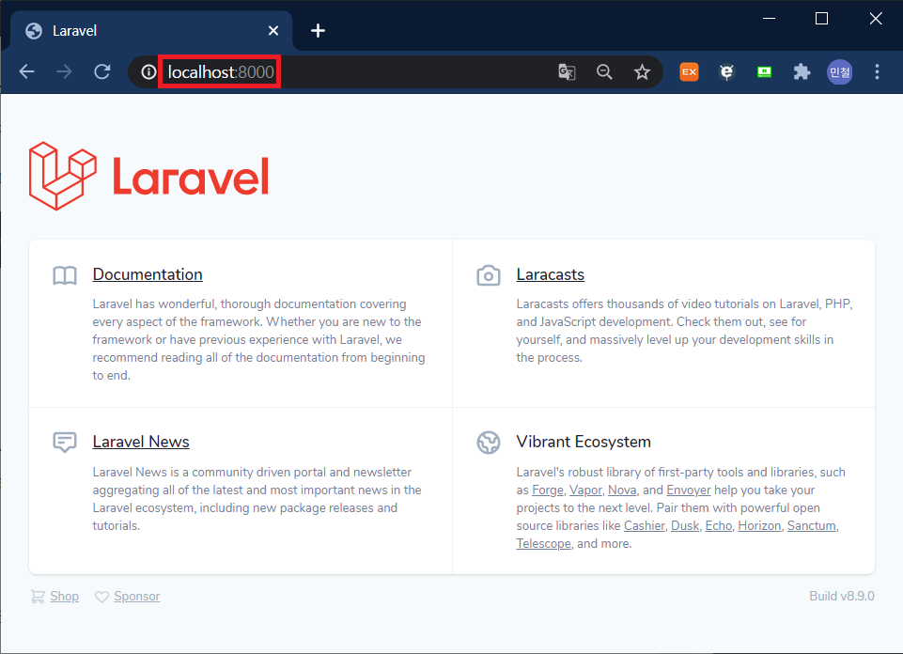Image resolution: width=903 pixels, height=654 pixels.
Task: Go back using the browser back arrow
Action: pyautogui.click(x=27, y=72)
